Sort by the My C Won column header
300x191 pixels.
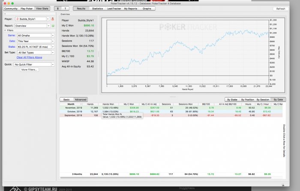[x=129, y=104]
